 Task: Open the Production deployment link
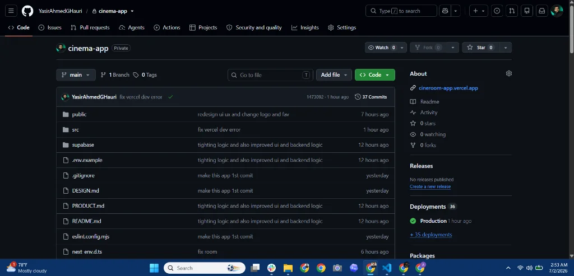tap(433, 221)
